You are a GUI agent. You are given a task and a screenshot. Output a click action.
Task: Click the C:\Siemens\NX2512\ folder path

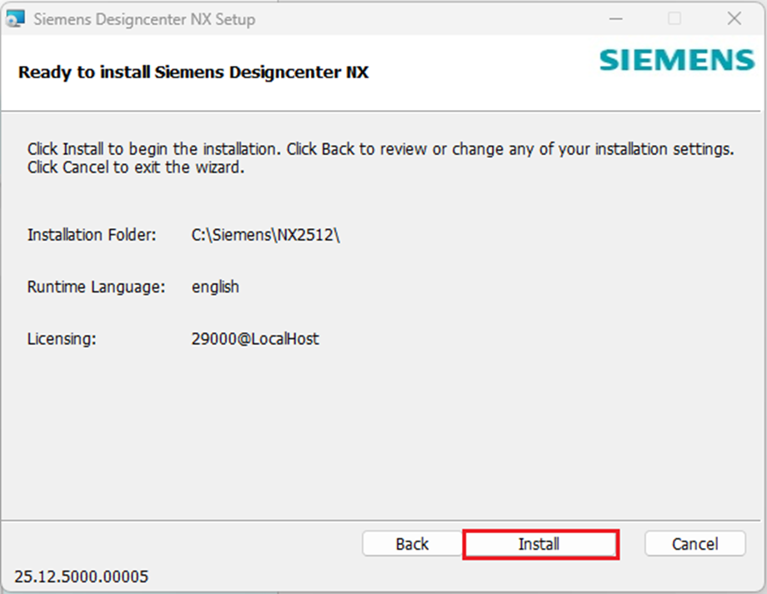pyautogui.click(x=266, y=235)
